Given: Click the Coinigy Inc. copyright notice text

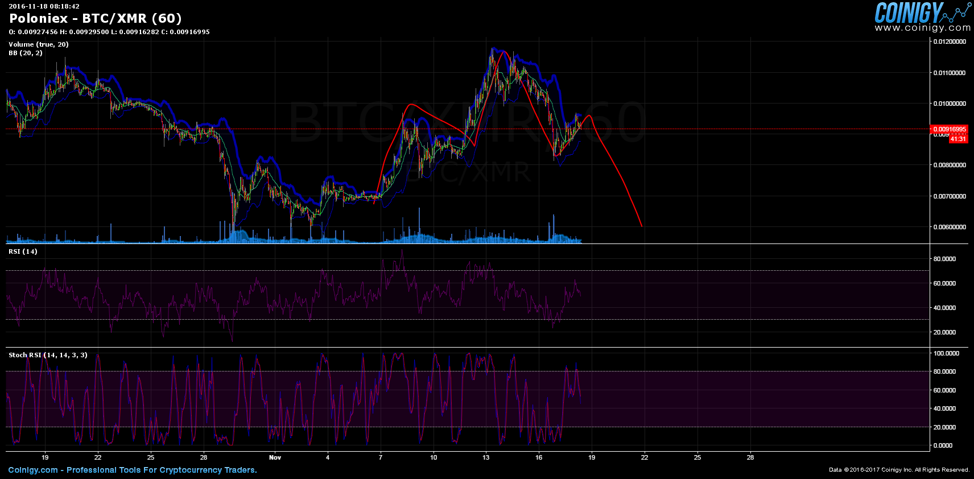Looking at the screenshot, I should [x=899, y=470].
